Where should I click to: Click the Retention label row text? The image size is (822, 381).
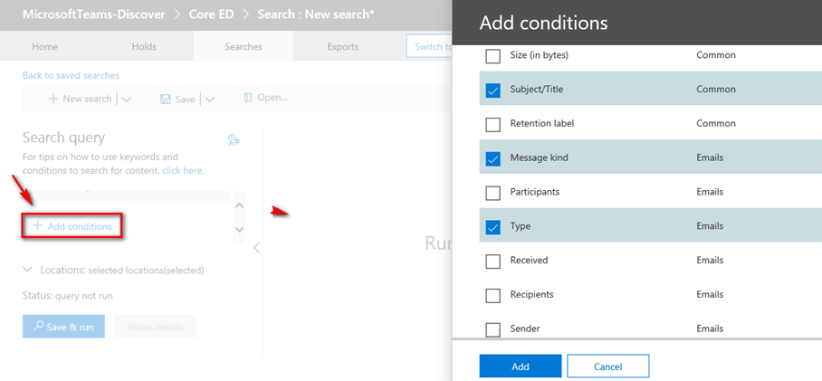(544, 124)
